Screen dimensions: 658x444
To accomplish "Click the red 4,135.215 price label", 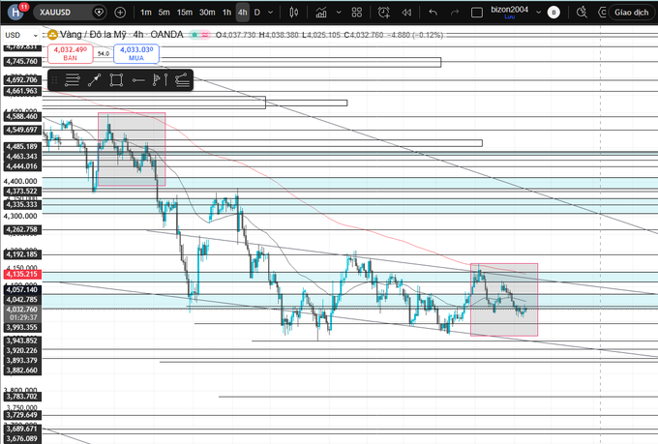I will pyautogui.click(x=22, y=274).
